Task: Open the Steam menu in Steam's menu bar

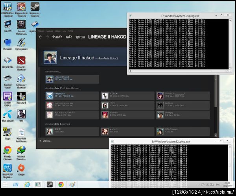Action: (x=41, y=31)
